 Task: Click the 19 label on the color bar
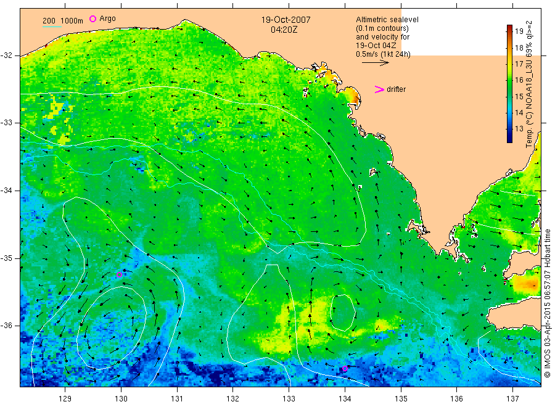519,31
